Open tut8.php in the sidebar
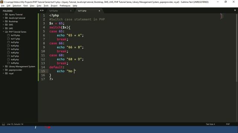238x133 pixels. point(15,59)
